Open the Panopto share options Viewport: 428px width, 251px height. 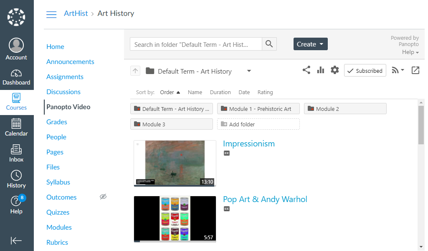pyautogui.click(x=306, y=70)
